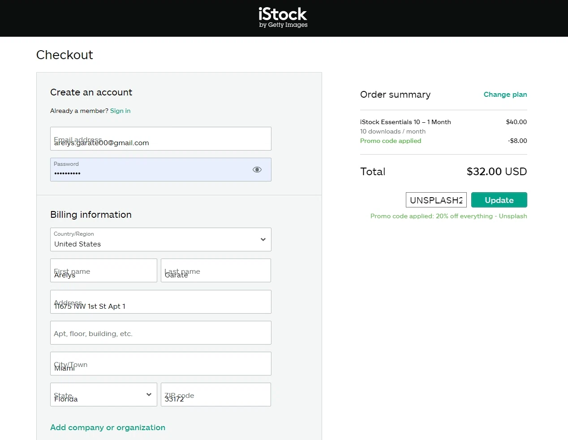Toggle password visibility eye icon

click(x=257, y=169)
